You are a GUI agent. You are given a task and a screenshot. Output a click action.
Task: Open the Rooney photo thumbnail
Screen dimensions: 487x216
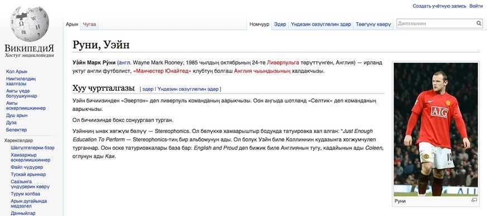[436, 130]
